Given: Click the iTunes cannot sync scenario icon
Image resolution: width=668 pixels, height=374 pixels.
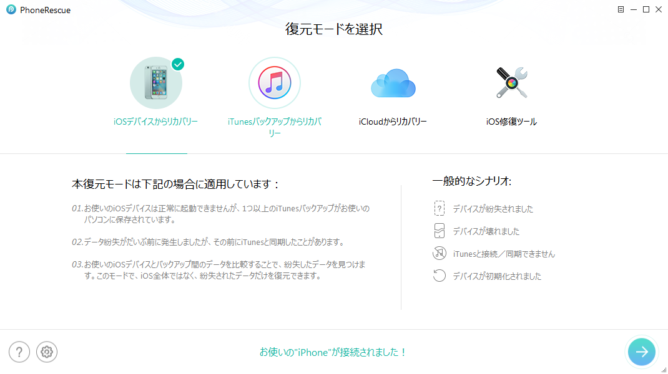Looking at the screenshot, I should [440, 253].
